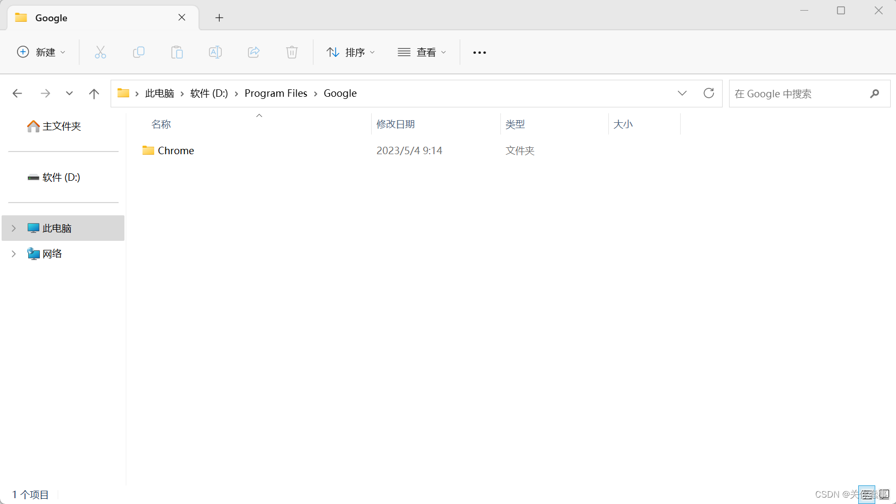The image size is (896, 504).
Task: Click the Paste clipboard icon
Action: pyautogui.click(x=177, y=52)
